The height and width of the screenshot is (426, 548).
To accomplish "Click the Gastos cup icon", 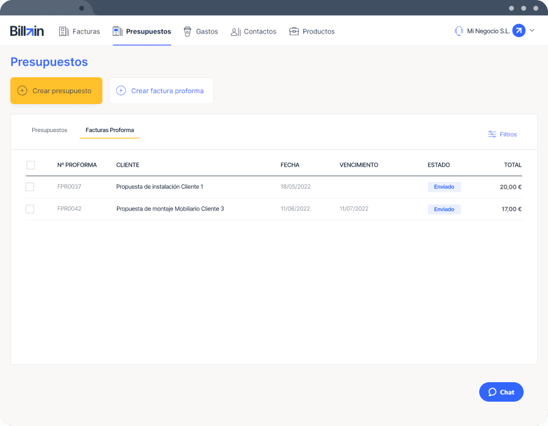I will (x=188, y=32).
